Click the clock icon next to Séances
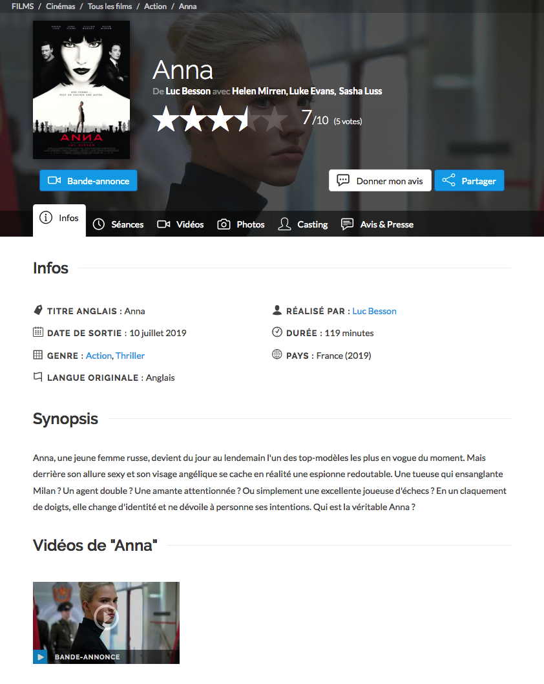This screenshot has height=684, width=544. (99, 224)
